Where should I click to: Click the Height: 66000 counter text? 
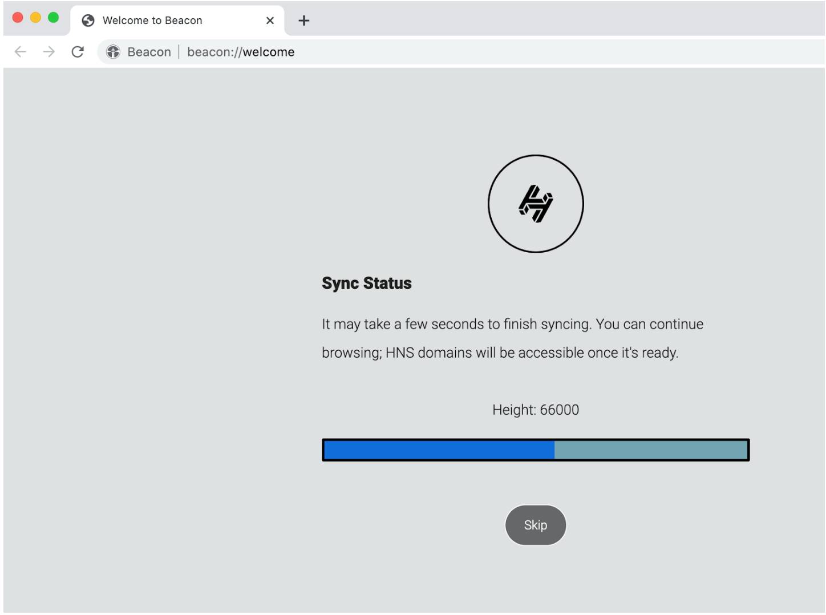click(x=536, y=410)
